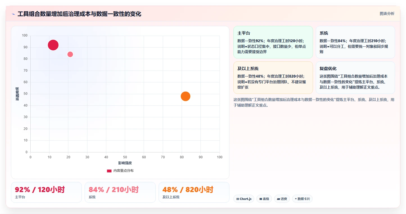Click the 进度 tag chip

pos(282,199)
